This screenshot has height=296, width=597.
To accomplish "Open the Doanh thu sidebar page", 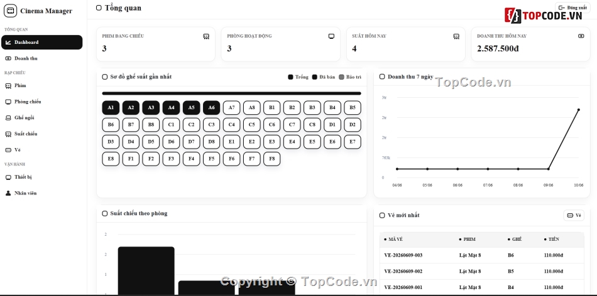I will pyautogui.click(x=42, y=58).
